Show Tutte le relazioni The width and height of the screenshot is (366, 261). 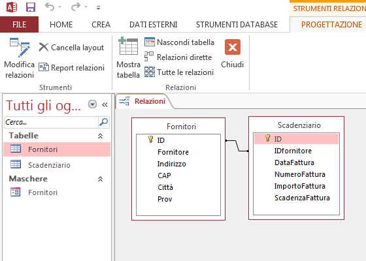(x=179, y=72)
